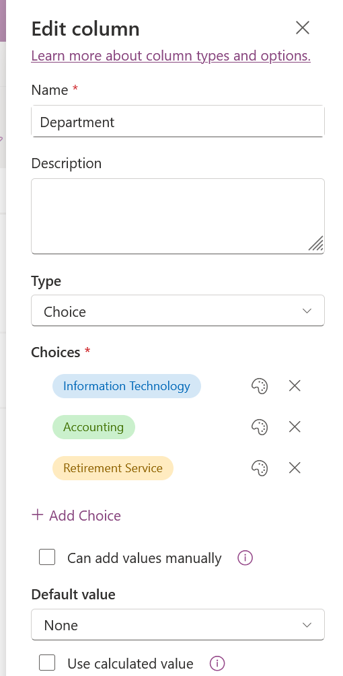Click the Add Choice button
The image size is (343, 676).
click(x=76, y=515)
